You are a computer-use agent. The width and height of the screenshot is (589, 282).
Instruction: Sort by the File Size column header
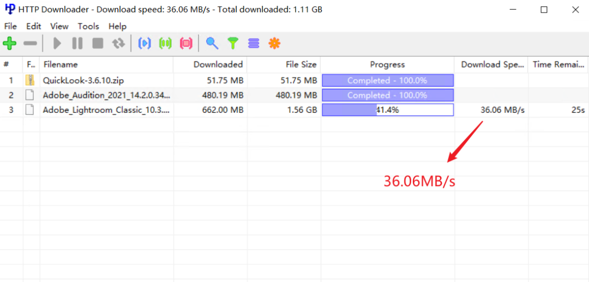click(x=284, y=64)
